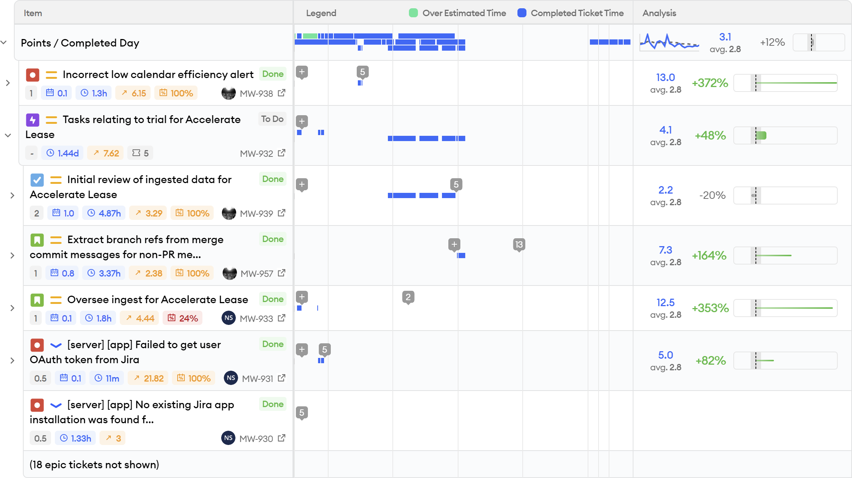
Task: Expand Oversee ingest for Accelerate Lease row
Action: tap(12, 308)
